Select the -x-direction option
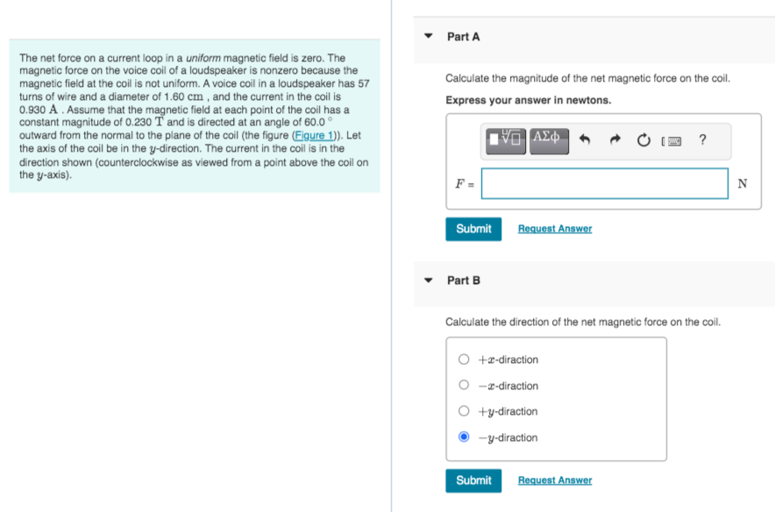Image resolution: width=775 pixels, height=512 pixels. 463,385
